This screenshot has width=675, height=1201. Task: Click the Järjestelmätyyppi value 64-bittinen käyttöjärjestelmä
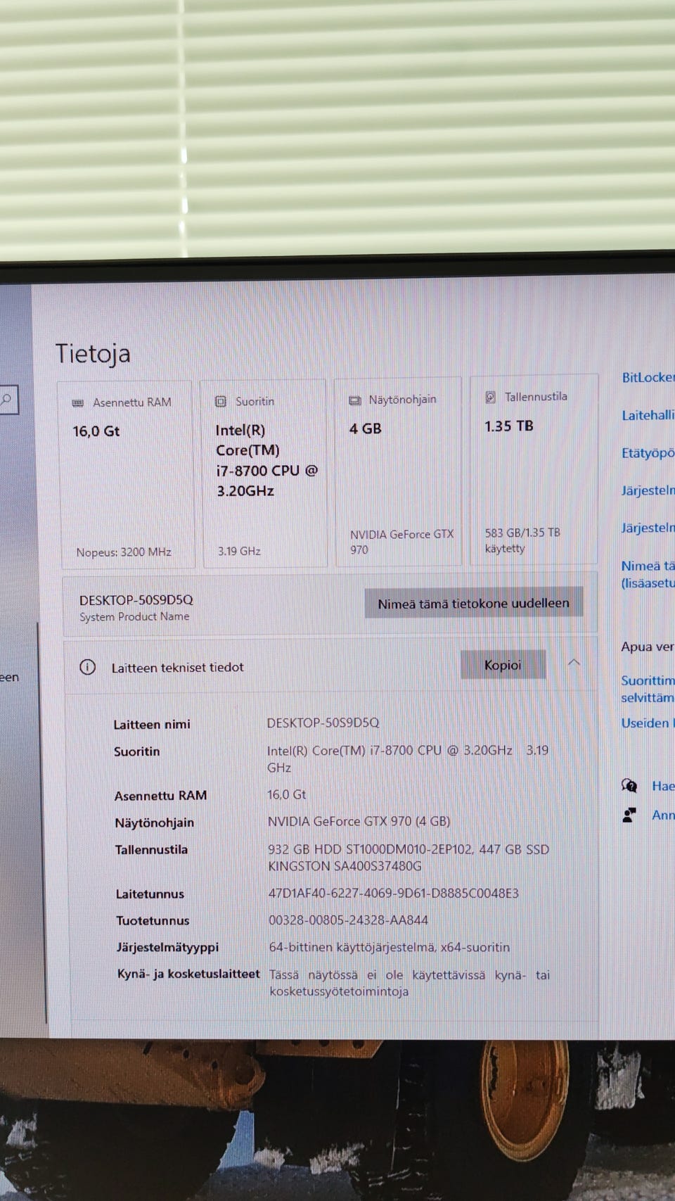click(x=390, y=947)
